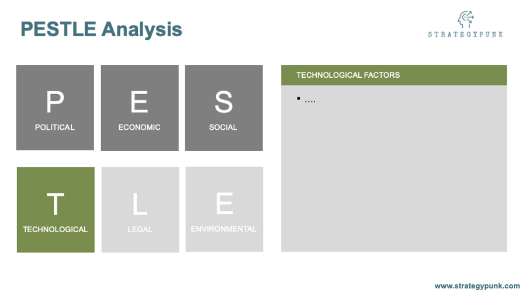Select the green Technological tile
The image size is (526, 296).
point(56,210)
